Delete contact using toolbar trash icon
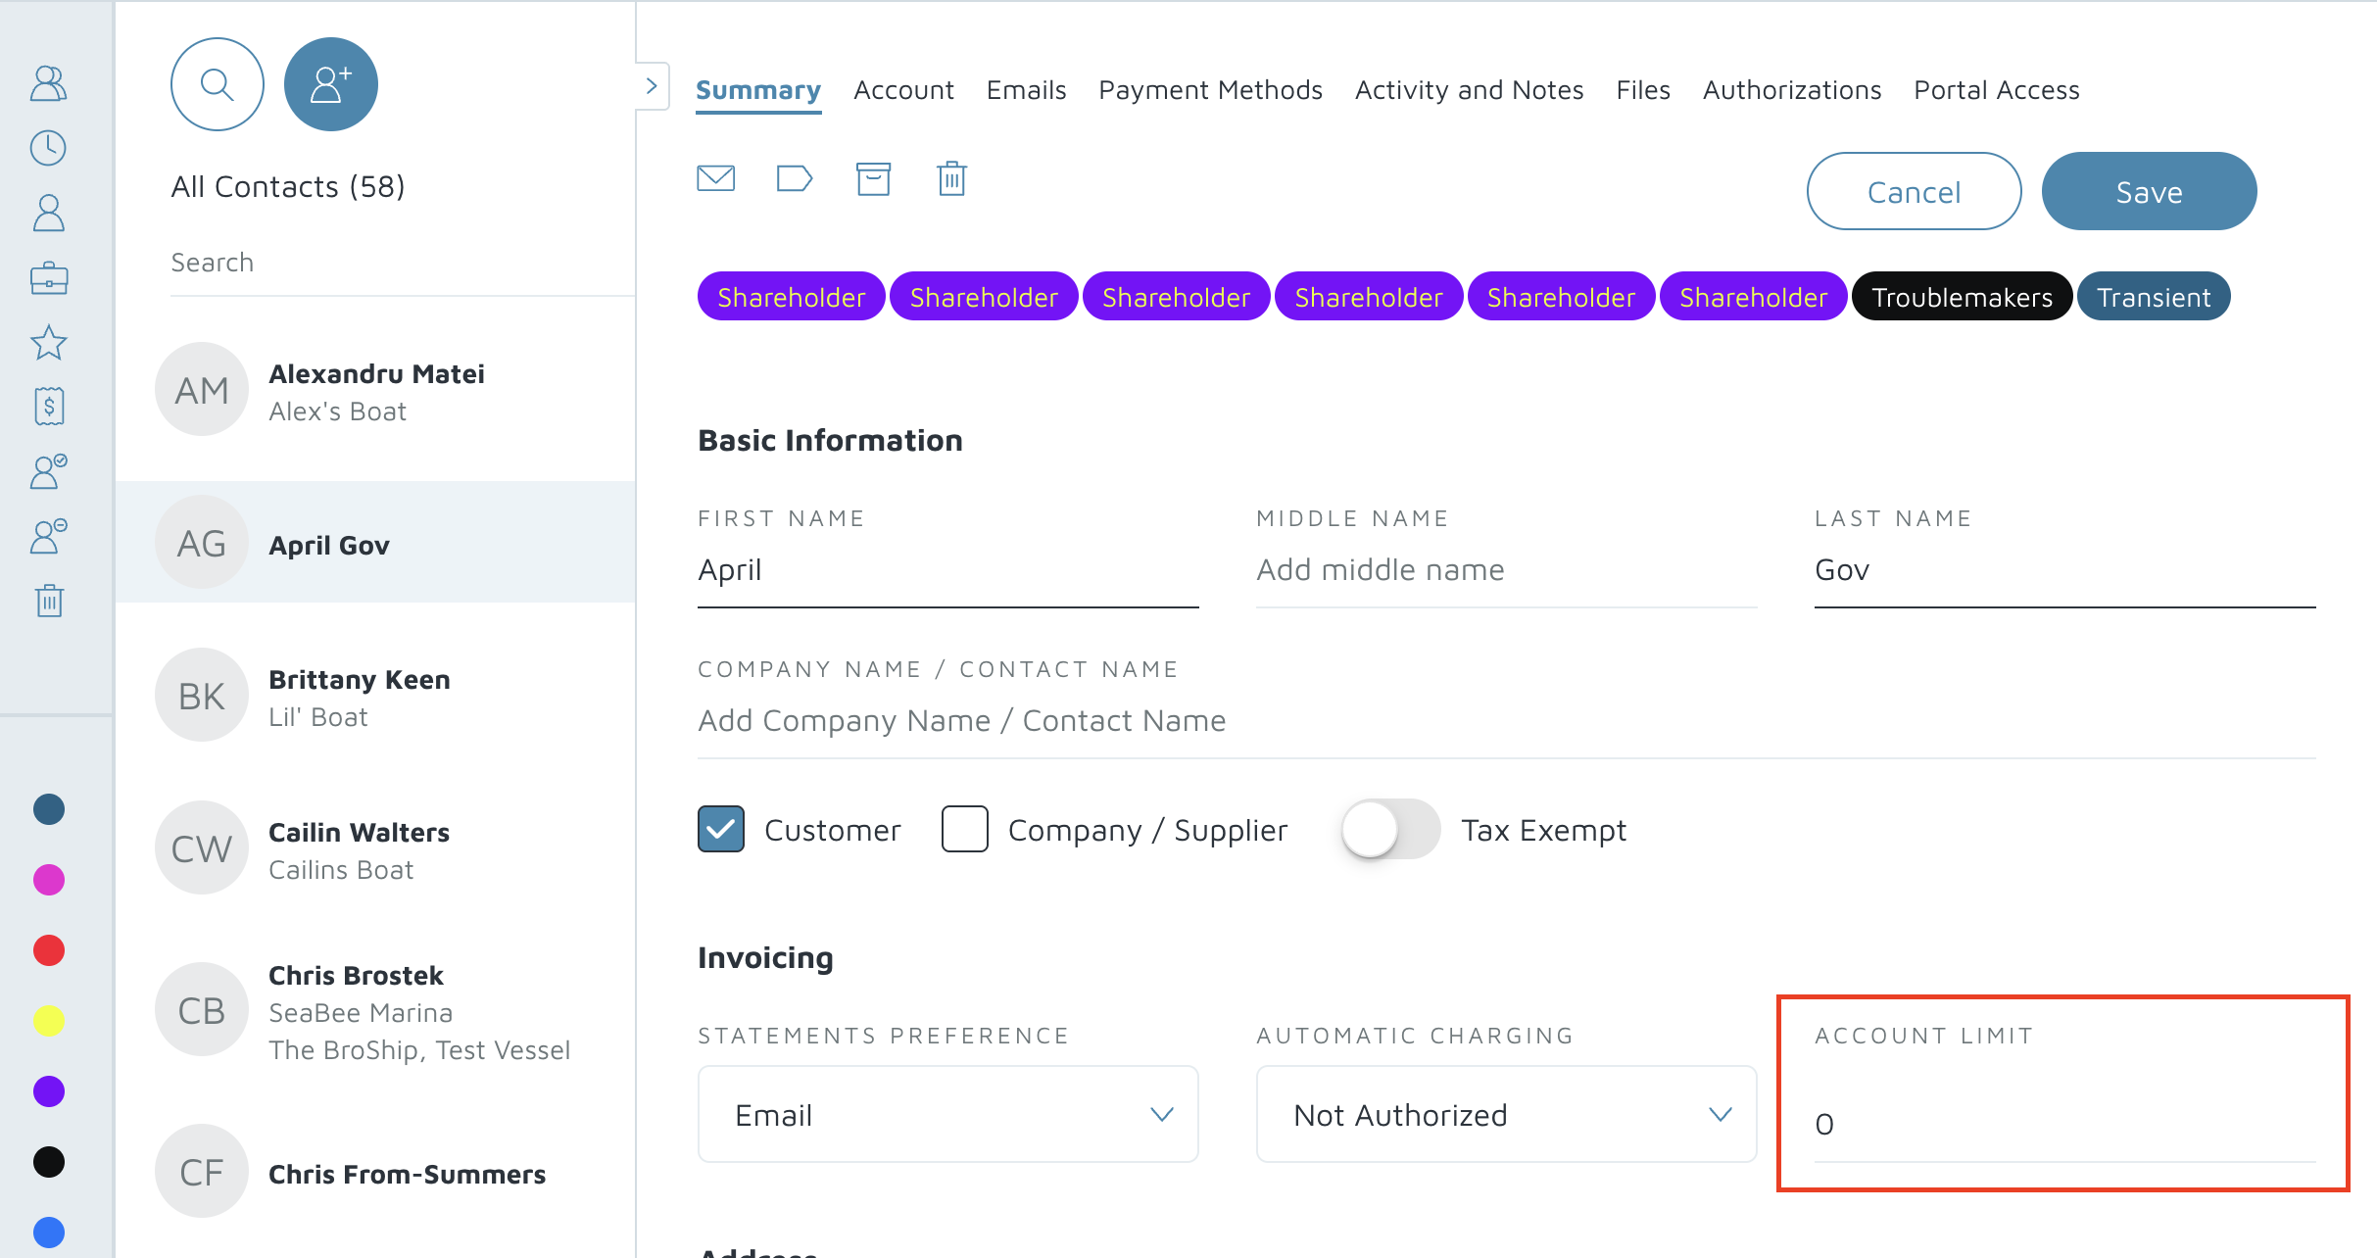The width and height of the screenshot is (2377, 1258). coord(951,178)
